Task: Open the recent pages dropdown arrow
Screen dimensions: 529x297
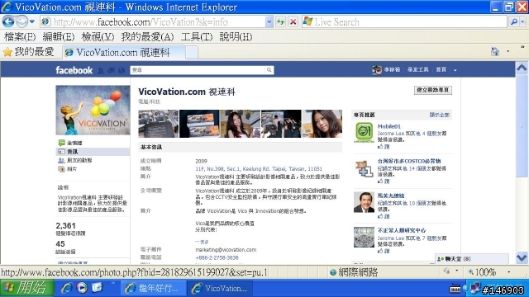Action: coord(32,22)
